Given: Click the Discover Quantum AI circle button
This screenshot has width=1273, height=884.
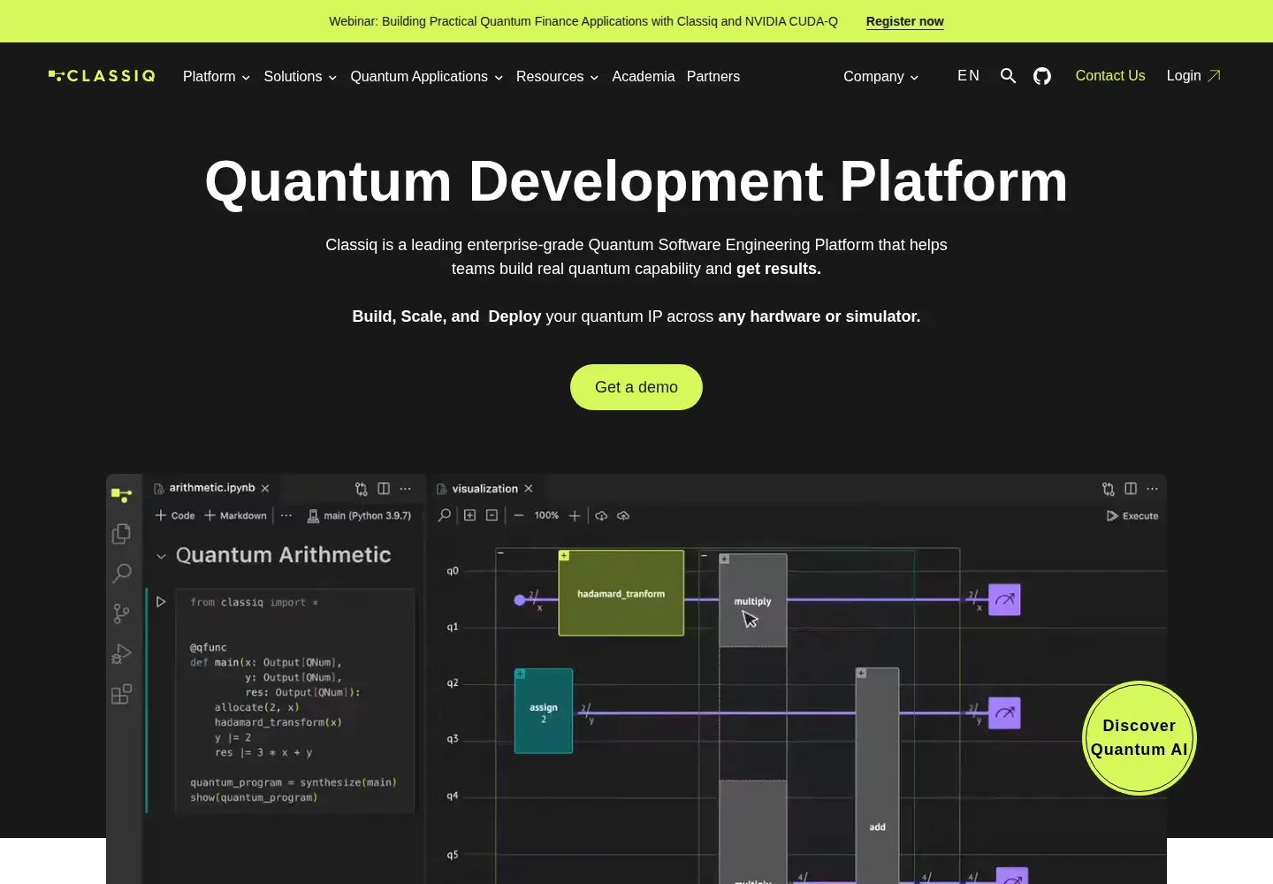Looking at the screenshot, I should tap(1140, 738).
